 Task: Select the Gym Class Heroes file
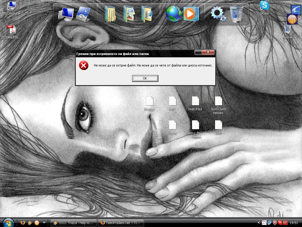coord(218,106)
